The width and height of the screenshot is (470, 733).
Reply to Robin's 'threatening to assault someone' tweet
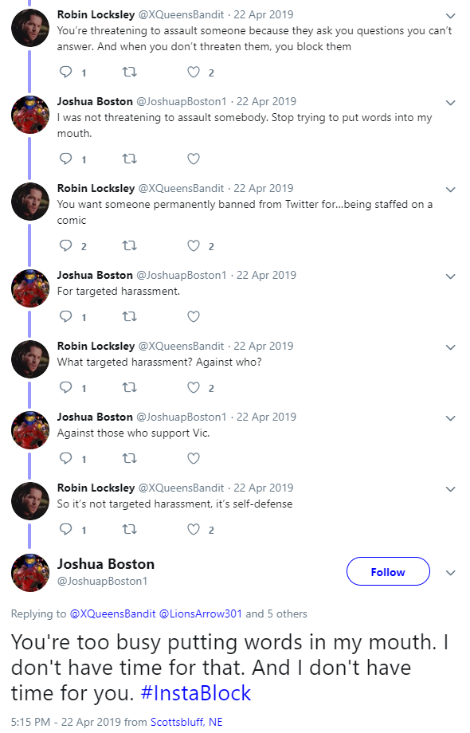(66, 72)
